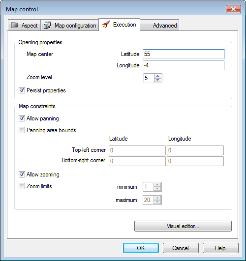The image size is (246, 261).
Task: Decrease the minimum zoom limit
Action: pyautogui.click(x=157, y=189)
